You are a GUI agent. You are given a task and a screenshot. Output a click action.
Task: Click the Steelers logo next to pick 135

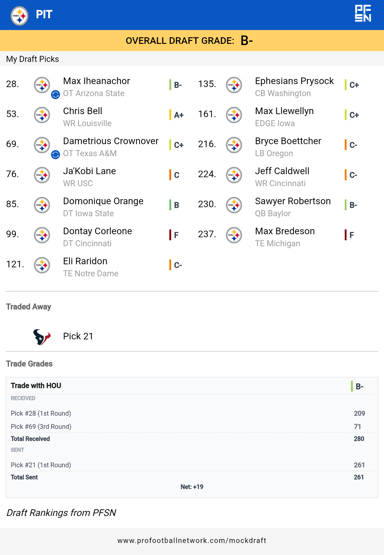(x=234, y=85)
